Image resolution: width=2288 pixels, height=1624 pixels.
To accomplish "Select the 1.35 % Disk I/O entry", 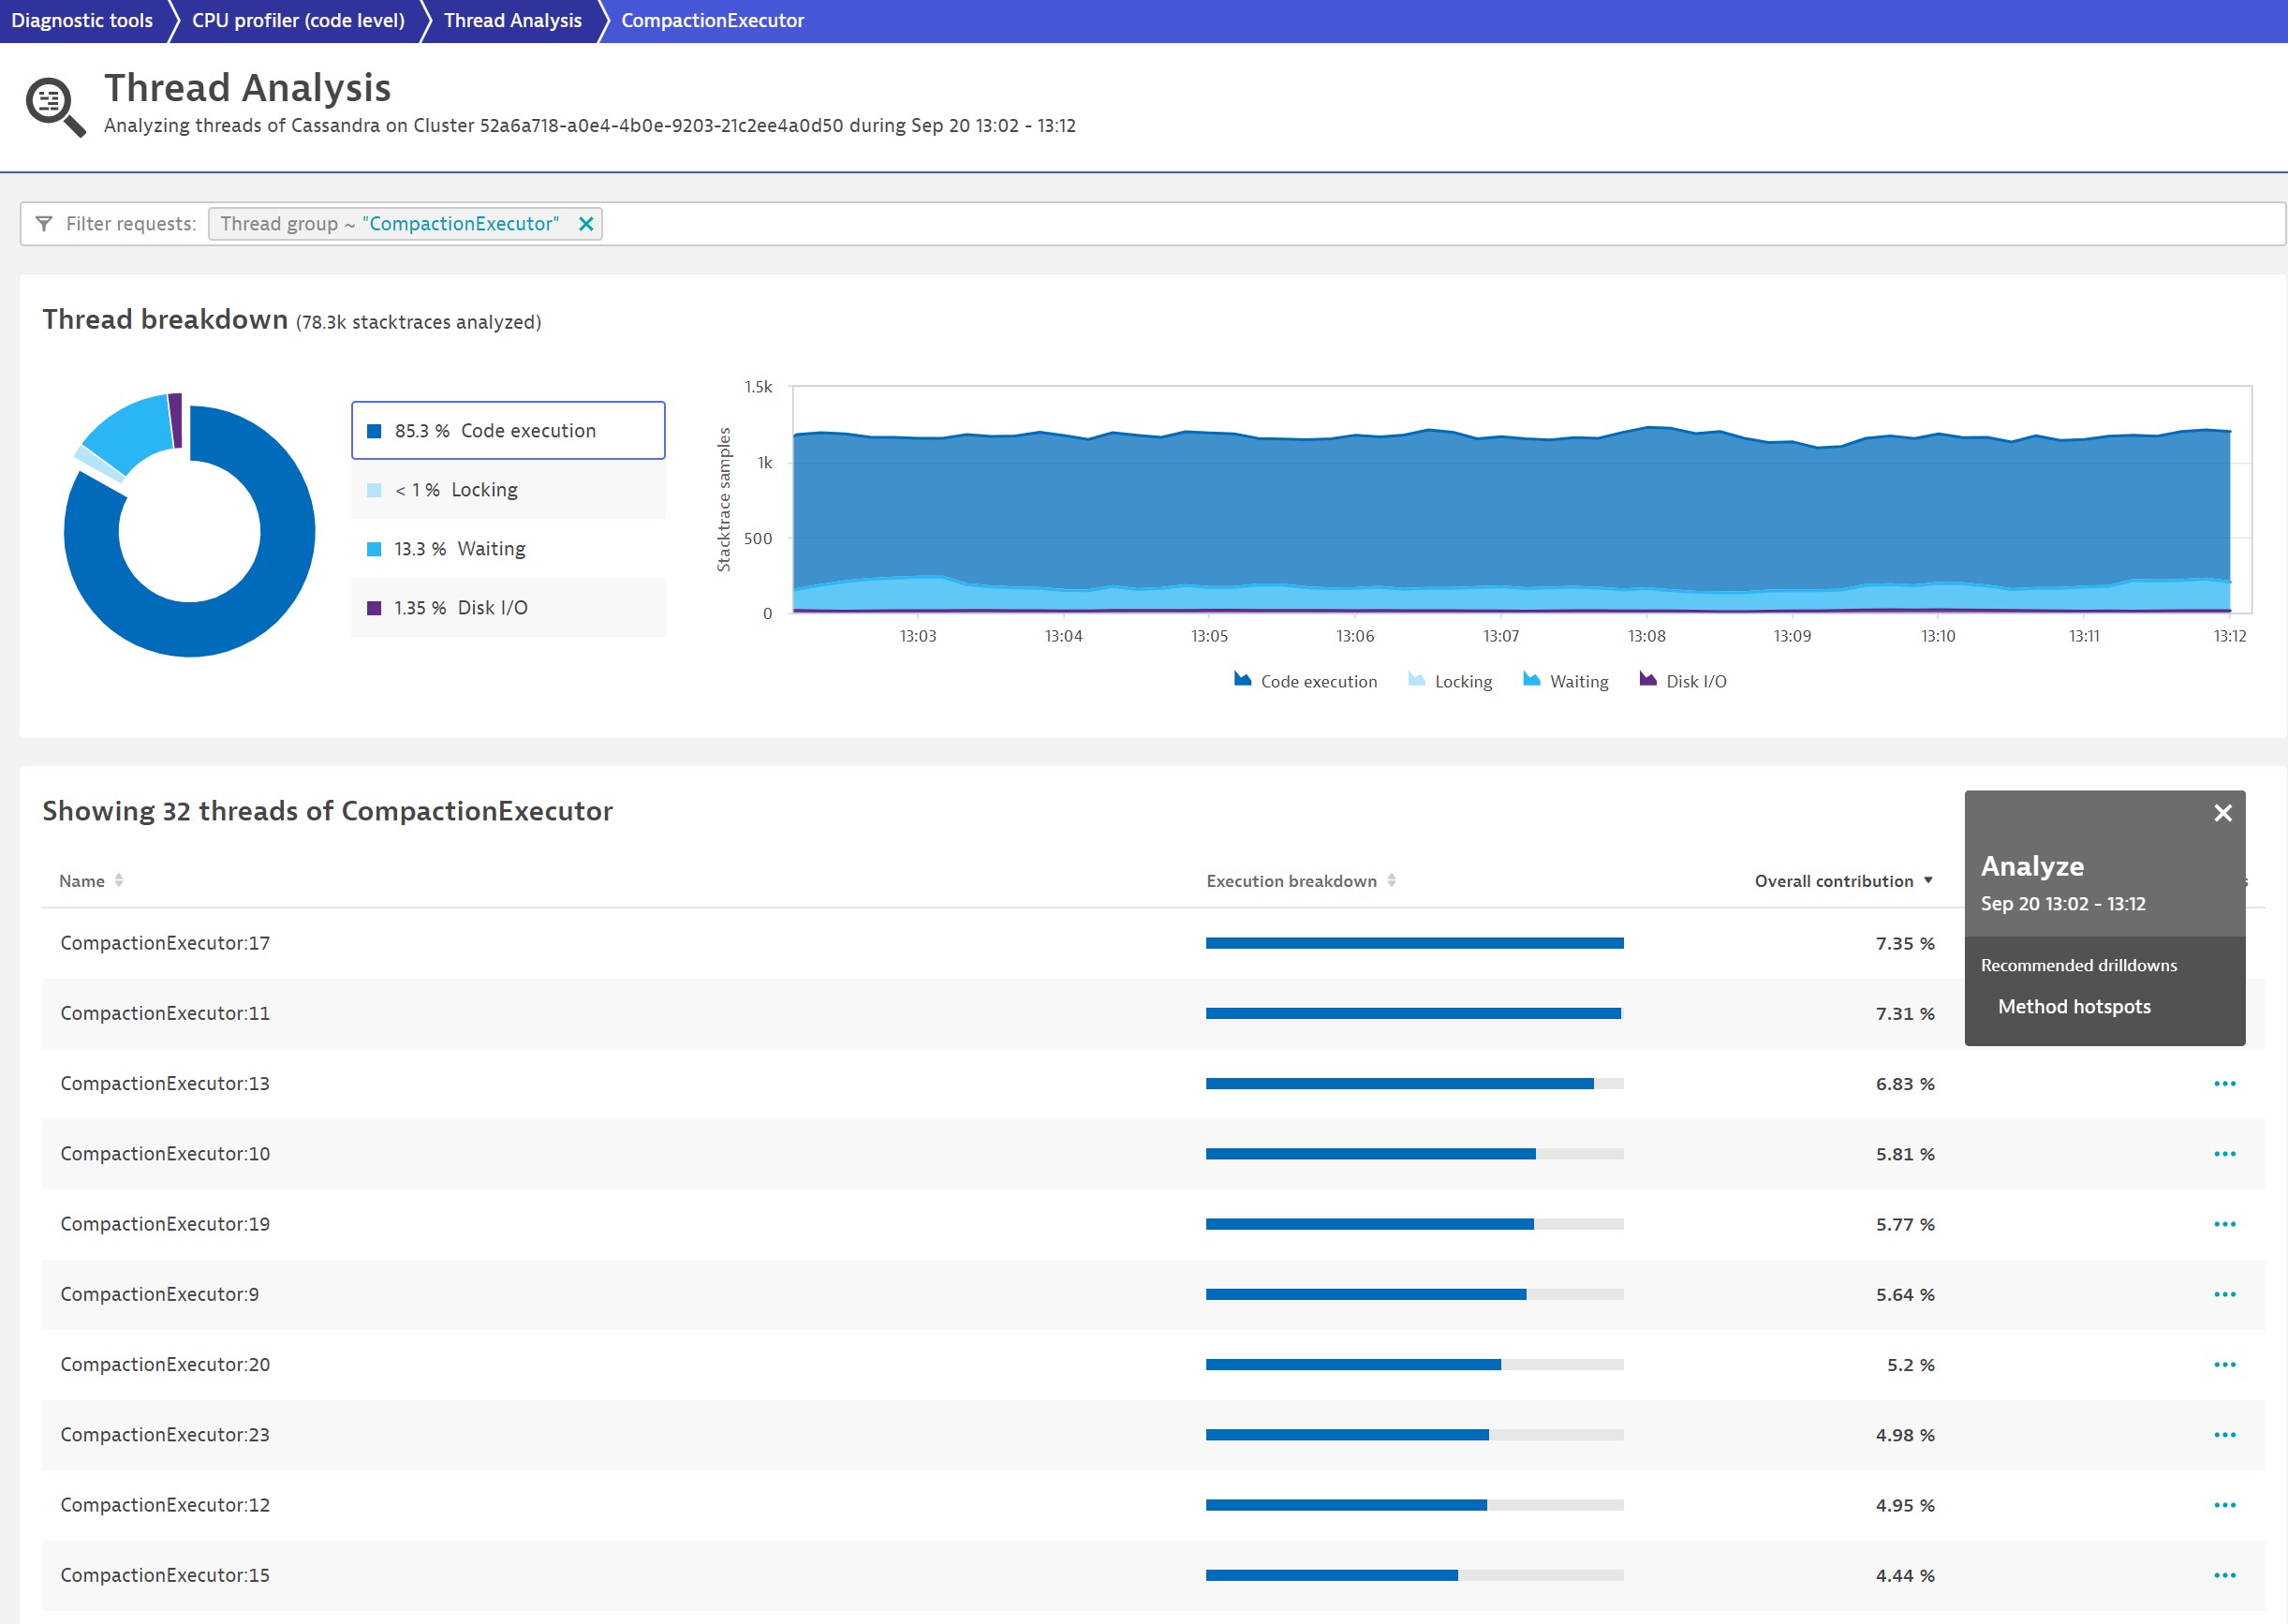I will pos(508,608).
